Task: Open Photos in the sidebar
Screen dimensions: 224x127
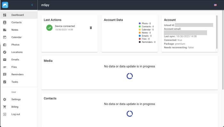Action: (19, 45)
